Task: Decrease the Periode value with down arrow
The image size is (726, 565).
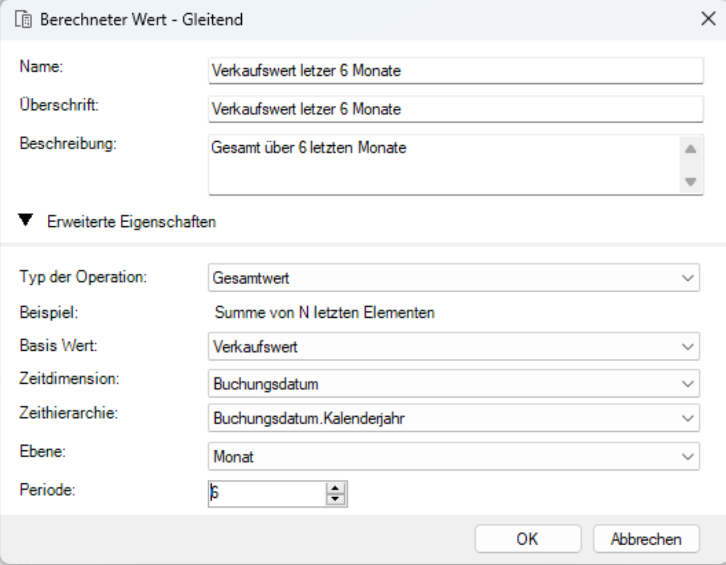Action: coord(335,499)
